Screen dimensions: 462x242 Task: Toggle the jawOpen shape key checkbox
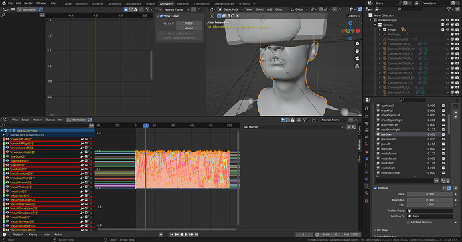click(443, 134)
